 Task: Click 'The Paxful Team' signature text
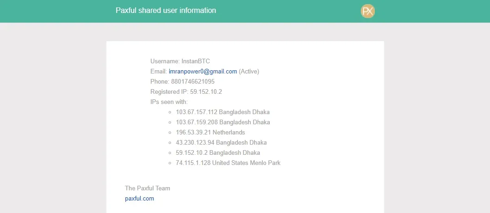tap(148, 189)
